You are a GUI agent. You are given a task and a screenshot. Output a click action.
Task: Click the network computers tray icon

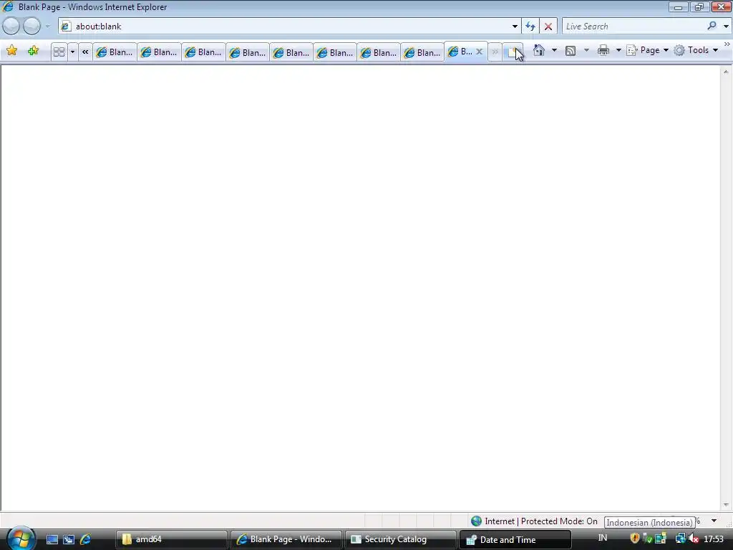point(661,539)
